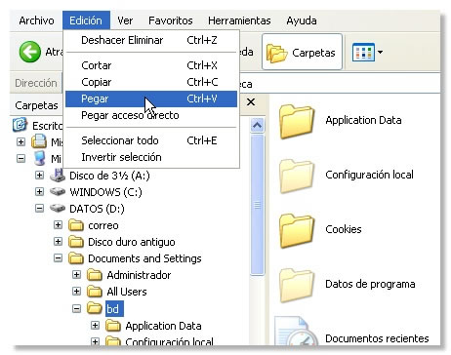Image resolution: width=451 pixels, height=355 pixels.
Task: Select the Escritorio desktop icon in tree
Action: click(x=20, y=125)
